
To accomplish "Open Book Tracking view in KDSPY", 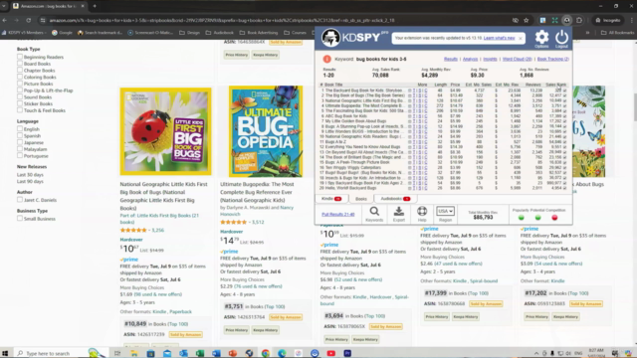I will point(553,59).
